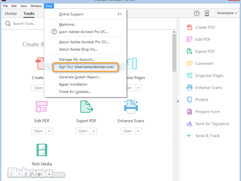Click Open button under Export PDF
Viewport: 241px width, 181px height.
coord(83,131)
